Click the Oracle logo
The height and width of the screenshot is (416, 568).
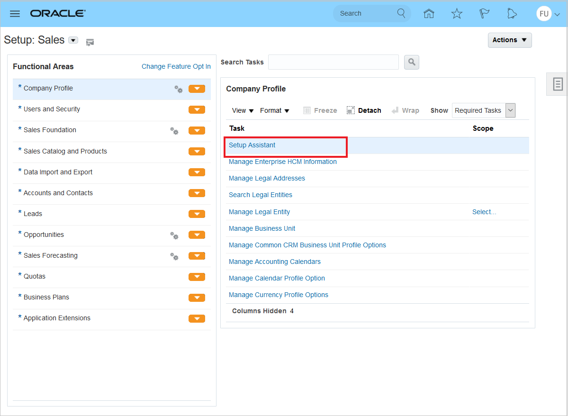coord(58,13)
